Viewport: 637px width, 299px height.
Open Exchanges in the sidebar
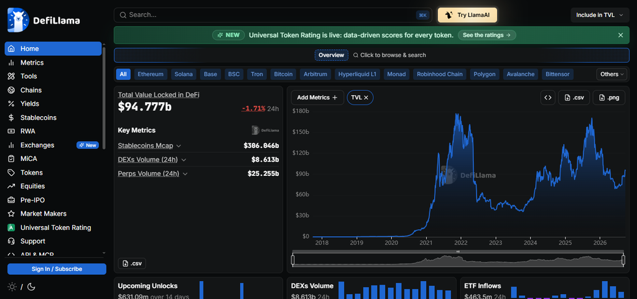(x=53, y=145)
